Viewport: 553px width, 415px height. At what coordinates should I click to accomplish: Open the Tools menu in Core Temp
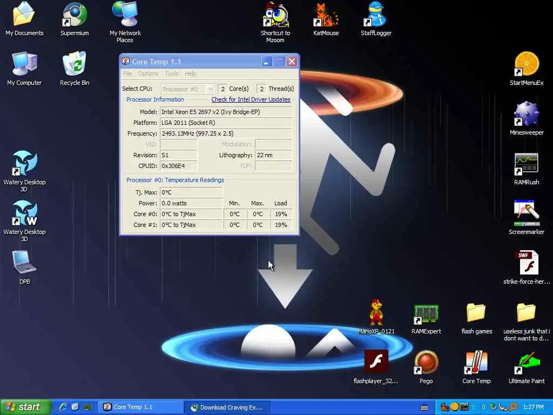171,73
